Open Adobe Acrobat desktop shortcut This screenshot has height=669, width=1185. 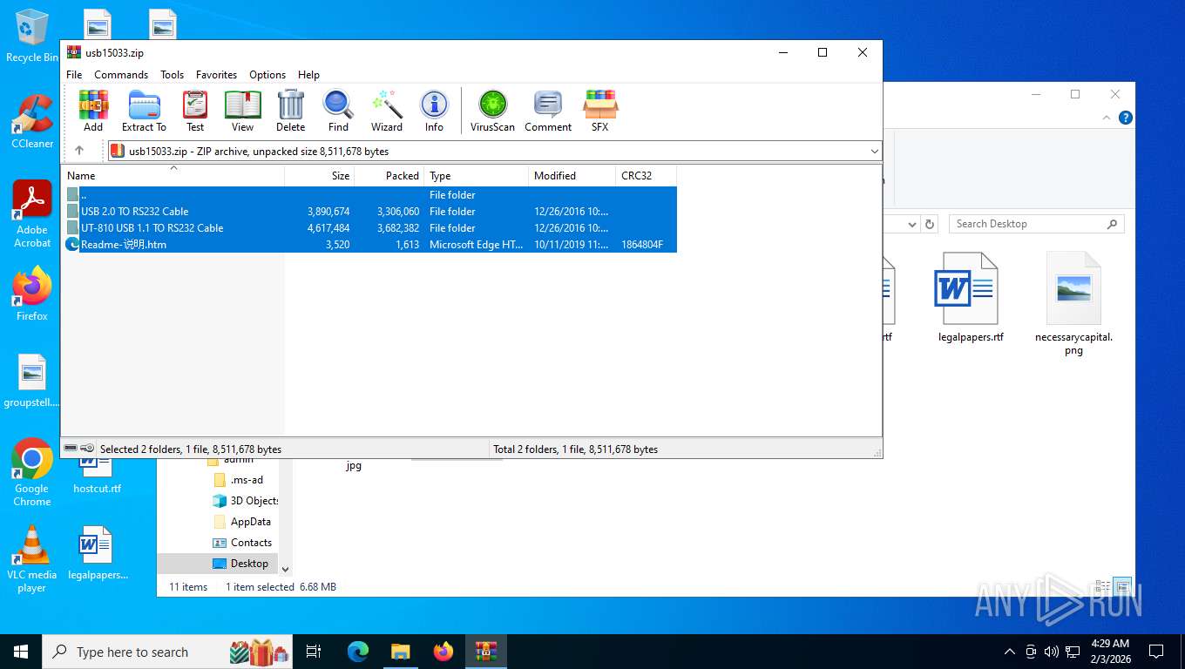[x=32, y=214]
